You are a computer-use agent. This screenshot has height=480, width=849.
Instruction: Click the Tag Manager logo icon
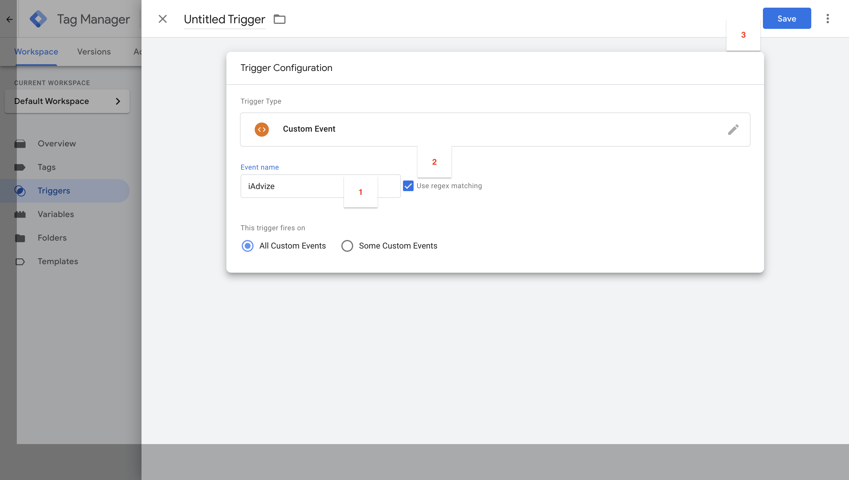click(38, 19)
